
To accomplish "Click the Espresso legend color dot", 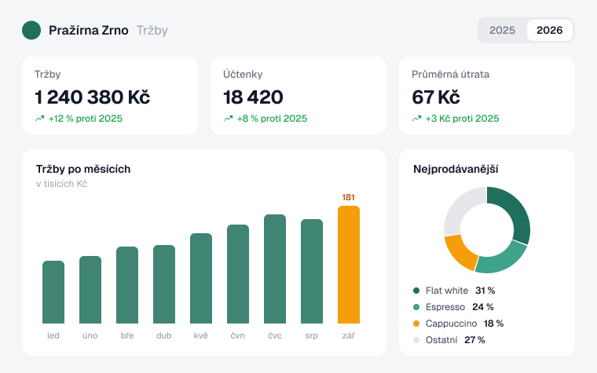I will click(x=416, y=307).
